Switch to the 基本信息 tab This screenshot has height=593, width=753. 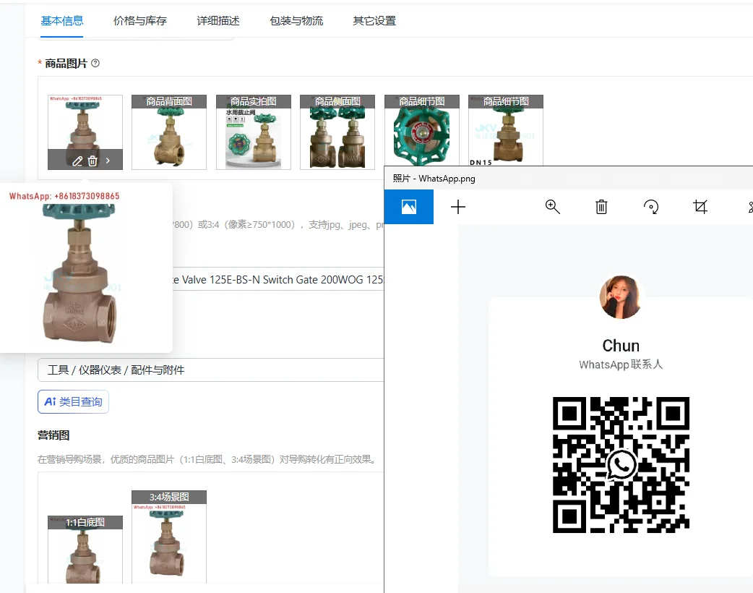pyautogui.click(x=61, y=21)
